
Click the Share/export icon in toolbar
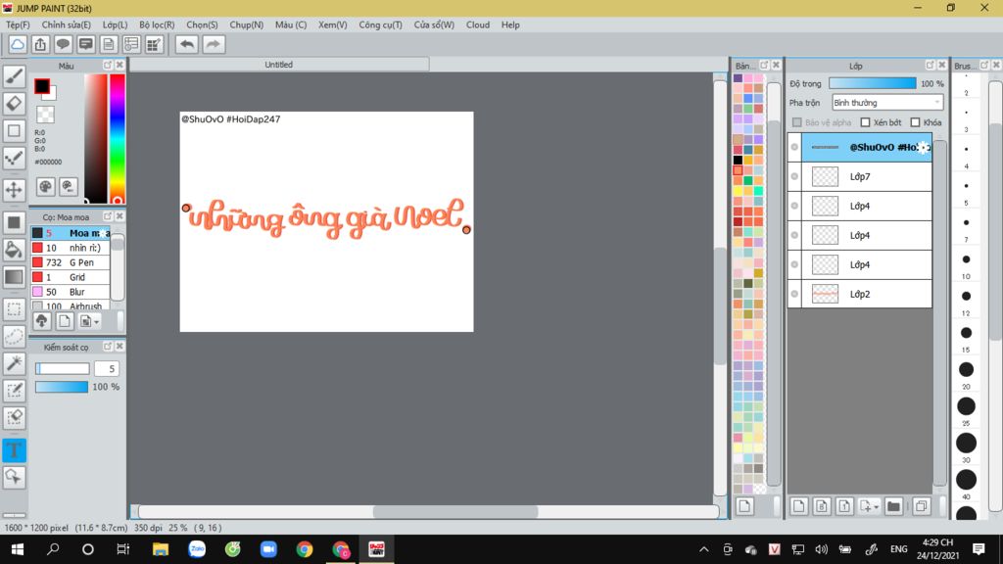click(40, 44)
